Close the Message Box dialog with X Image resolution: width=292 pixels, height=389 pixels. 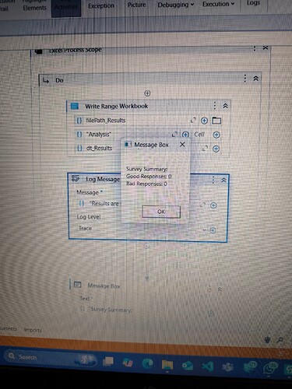click(x=182, y=145)
